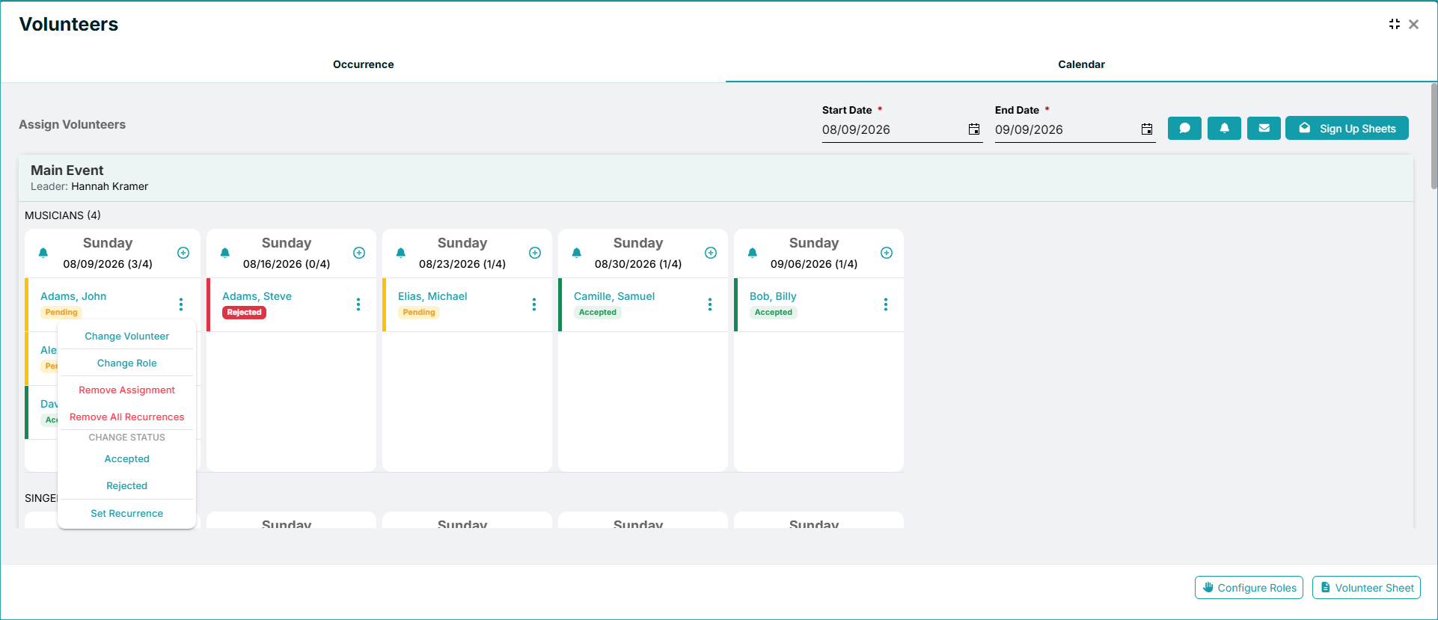
Task: Click the Configure Roles button
Action: (x=1249, y=588)
